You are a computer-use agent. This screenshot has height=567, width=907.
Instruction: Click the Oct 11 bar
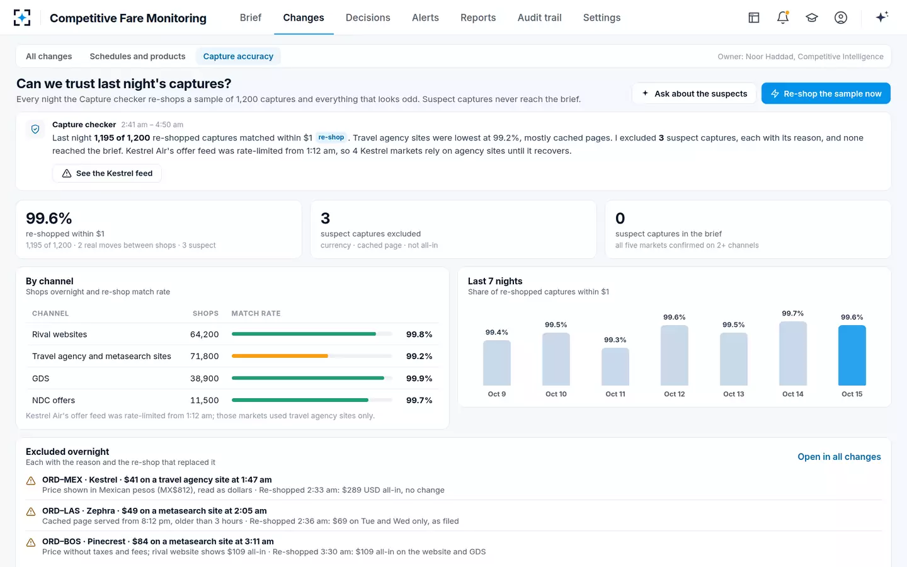pyautogui.click(x=615, y=367)
